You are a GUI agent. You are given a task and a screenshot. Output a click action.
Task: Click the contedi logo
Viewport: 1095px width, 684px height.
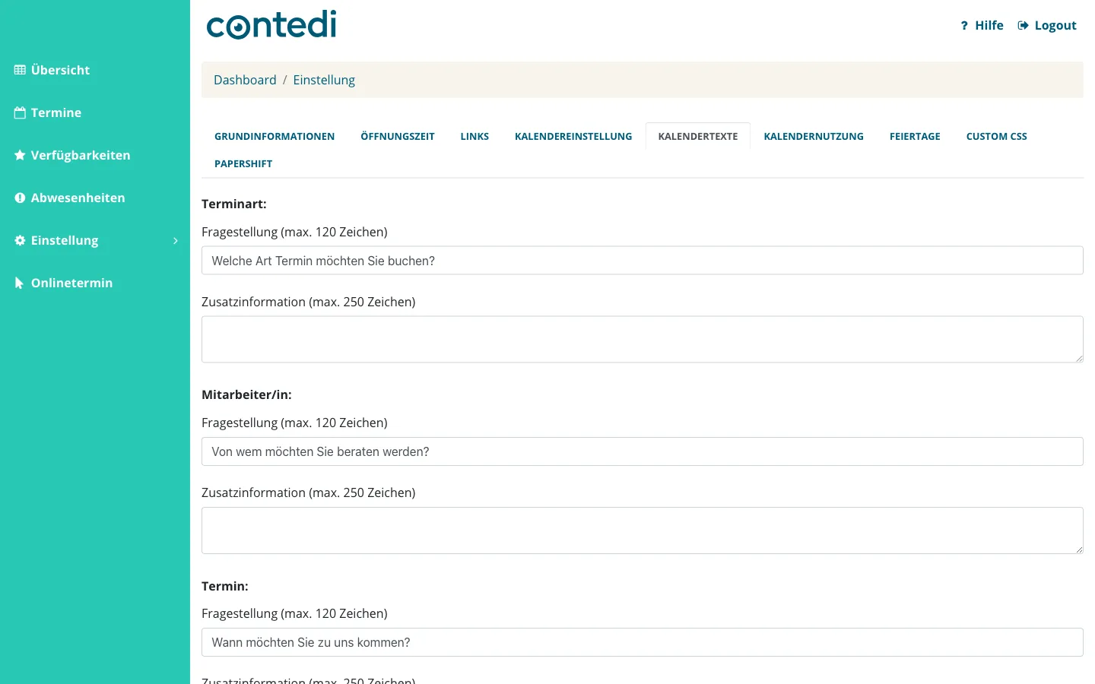coord(271,24)
